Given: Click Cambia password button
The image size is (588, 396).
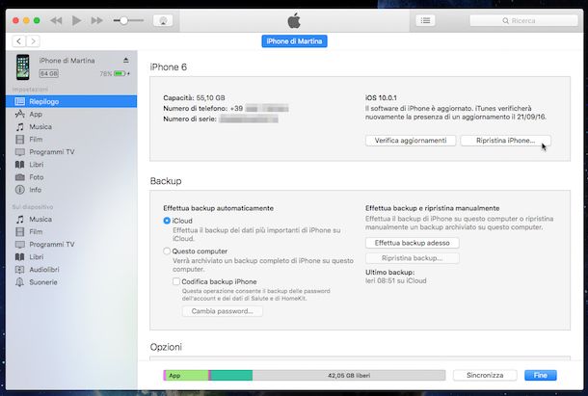Looking at the screenshot, I should (x=223, y=311).
